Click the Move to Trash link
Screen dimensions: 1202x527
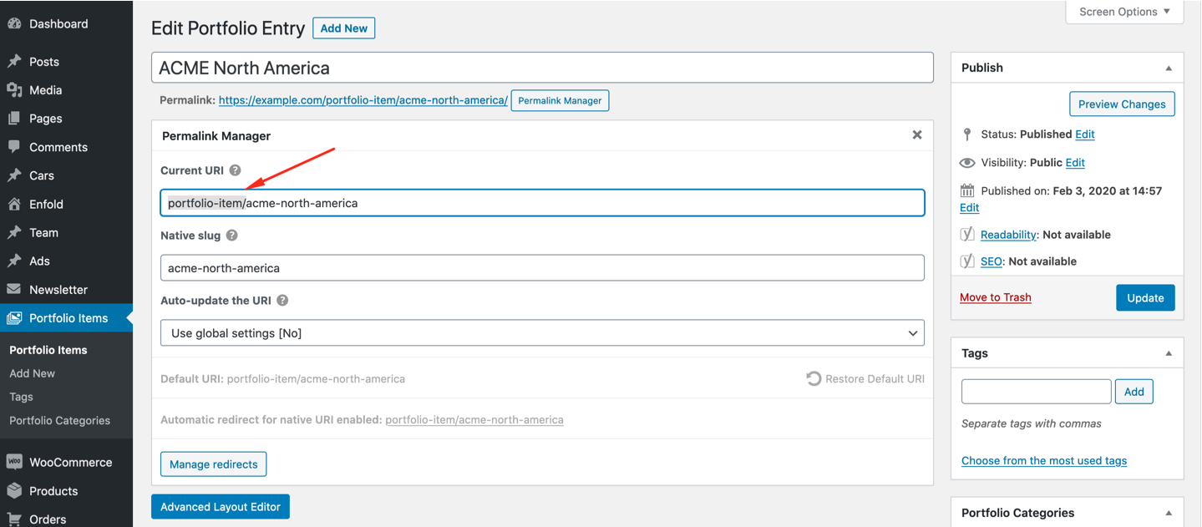pyautogui.click(x=995, y=297)
